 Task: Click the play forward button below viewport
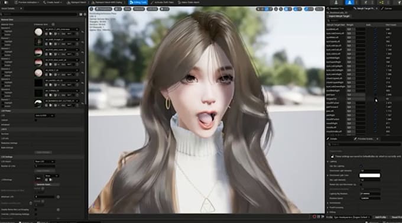pos(323,217)
